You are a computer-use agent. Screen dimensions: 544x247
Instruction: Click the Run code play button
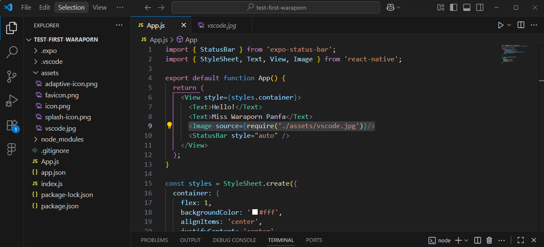click(x=500, y=25)
